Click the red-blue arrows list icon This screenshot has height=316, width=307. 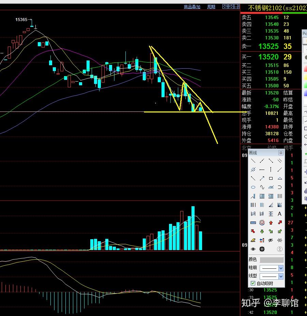tap(262, 240)
